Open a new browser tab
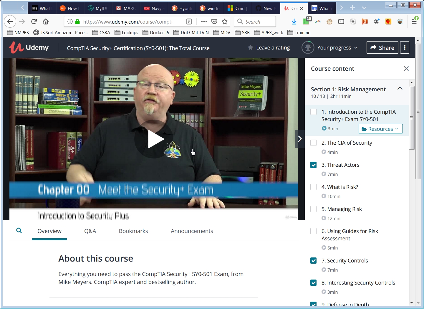The width and height of the screenshot is (424, 309). (x=352, y=8)
